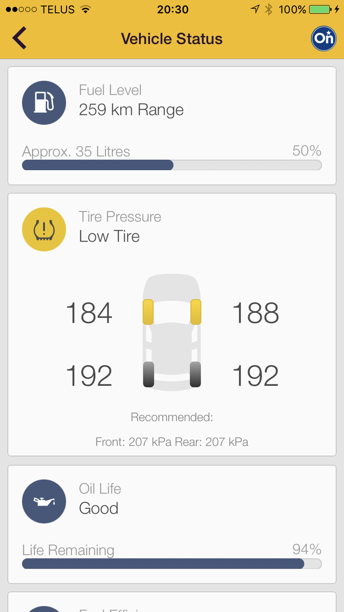Screen dimensions: 344x612
Task: Tap the oil can icon
Action: pos(44,501)
